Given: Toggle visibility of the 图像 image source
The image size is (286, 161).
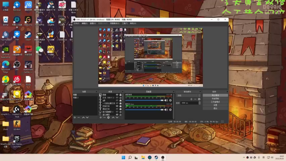Looking at the screenshot, I should click(x=117, y=95).
